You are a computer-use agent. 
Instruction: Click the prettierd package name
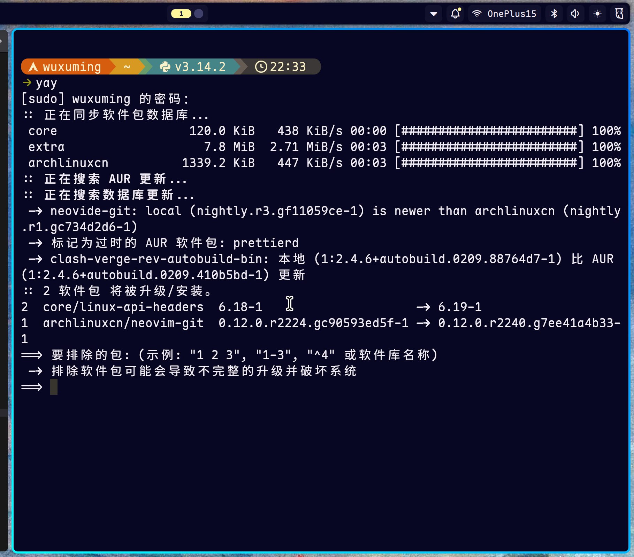click(x=266, y=243)
